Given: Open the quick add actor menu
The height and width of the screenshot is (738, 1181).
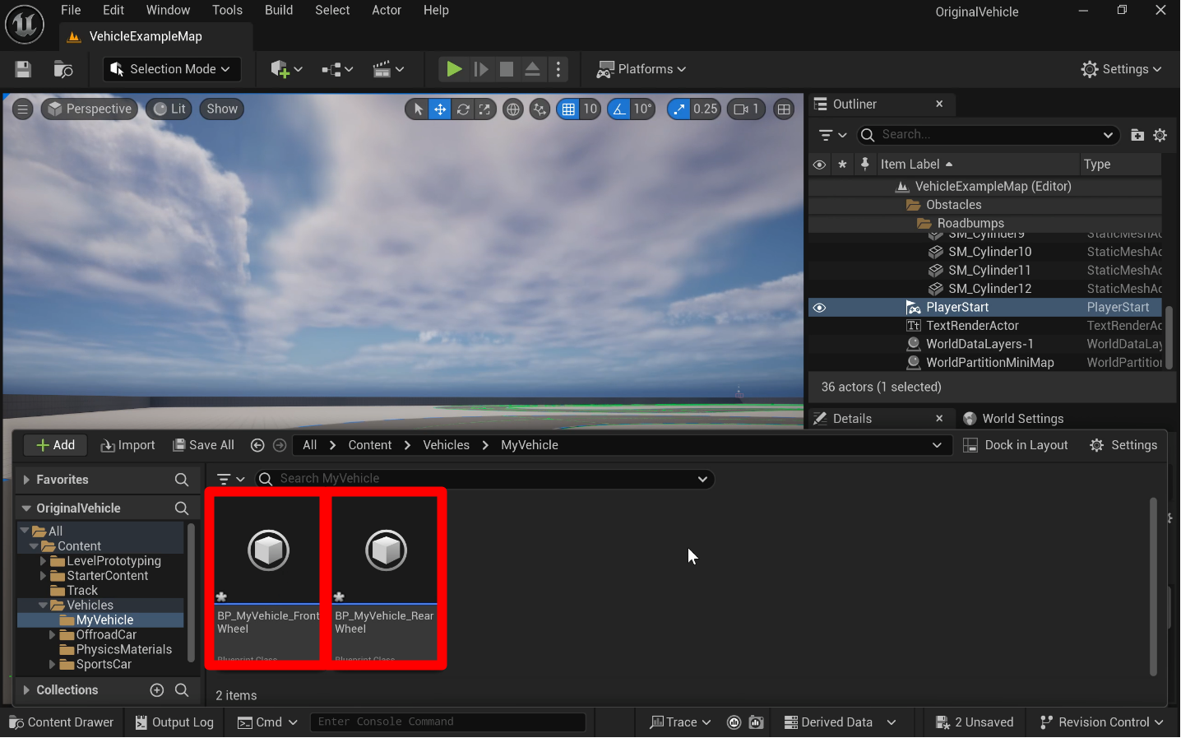Looking at the screenshot, I should coord(286,69).
